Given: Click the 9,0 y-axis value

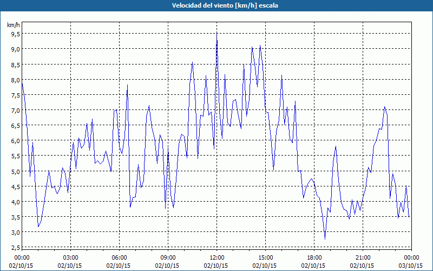Looking at the screenshot, I should coord(15,49).
